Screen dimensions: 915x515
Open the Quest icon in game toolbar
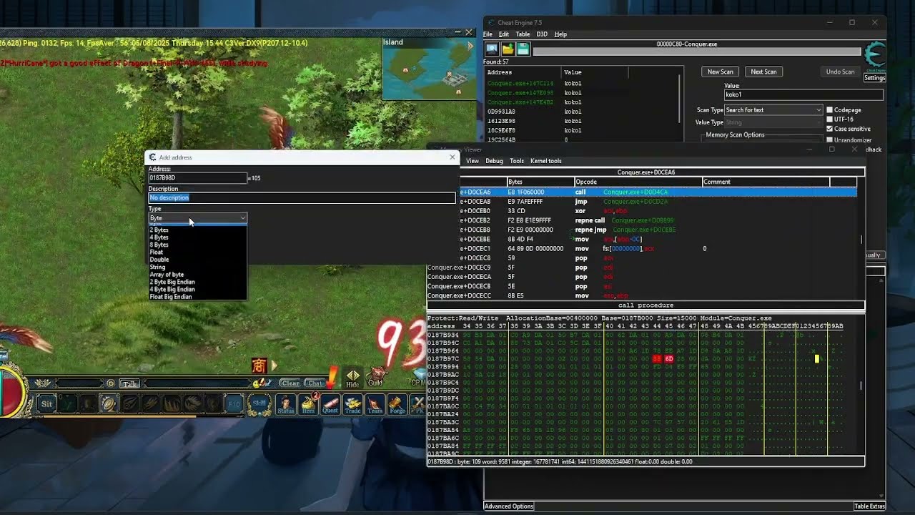point(330,406)
